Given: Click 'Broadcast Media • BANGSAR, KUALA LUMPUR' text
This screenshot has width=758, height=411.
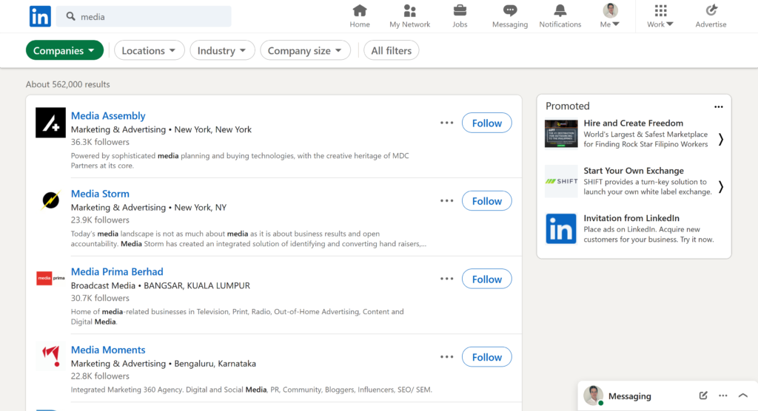Looking at the screenshot, I should pyautogui.click(x=161, y=285).
